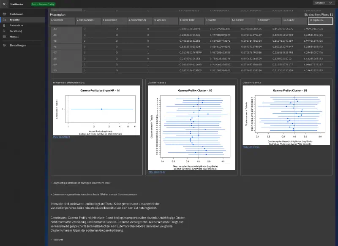Close the sidebar with the X icon
The height and width of the screenshot is (246, 338).
[4, 4]
